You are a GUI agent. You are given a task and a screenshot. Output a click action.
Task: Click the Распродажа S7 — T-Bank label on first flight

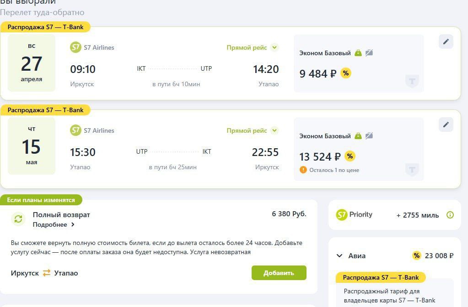45,27
